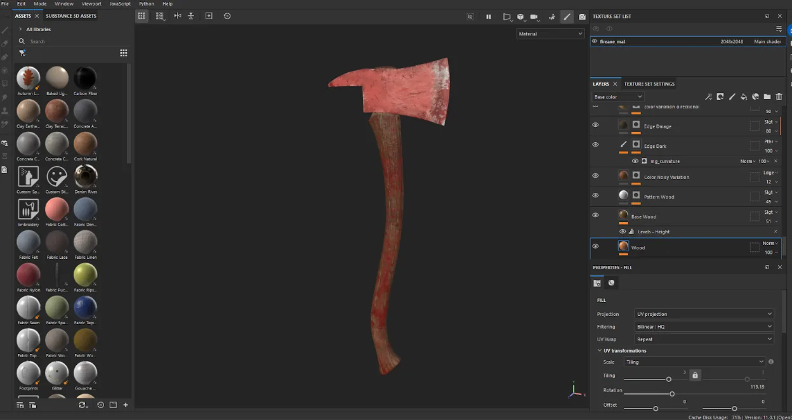
Task: Hide the Pattern Wood layer
Action: 595,195
